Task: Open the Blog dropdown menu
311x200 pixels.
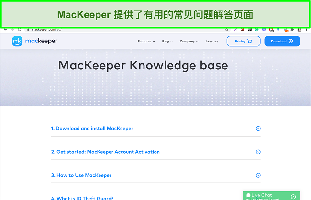Action: point(167,42)
